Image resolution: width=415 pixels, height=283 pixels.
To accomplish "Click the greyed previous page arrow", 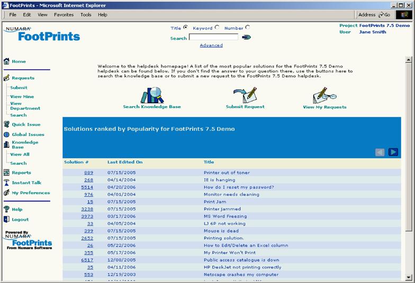I will 380,152.
